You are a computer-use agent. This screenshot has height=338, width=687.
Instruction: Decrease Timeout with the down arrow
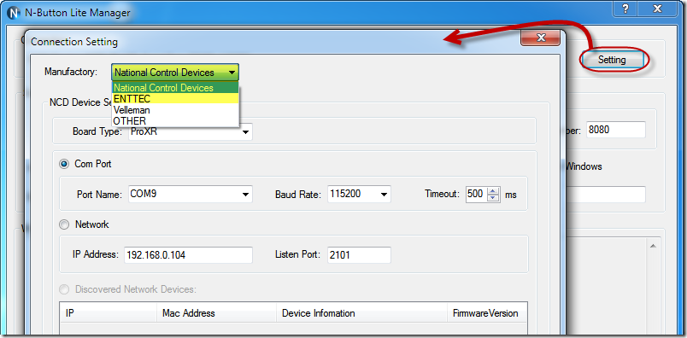point(494,197)
